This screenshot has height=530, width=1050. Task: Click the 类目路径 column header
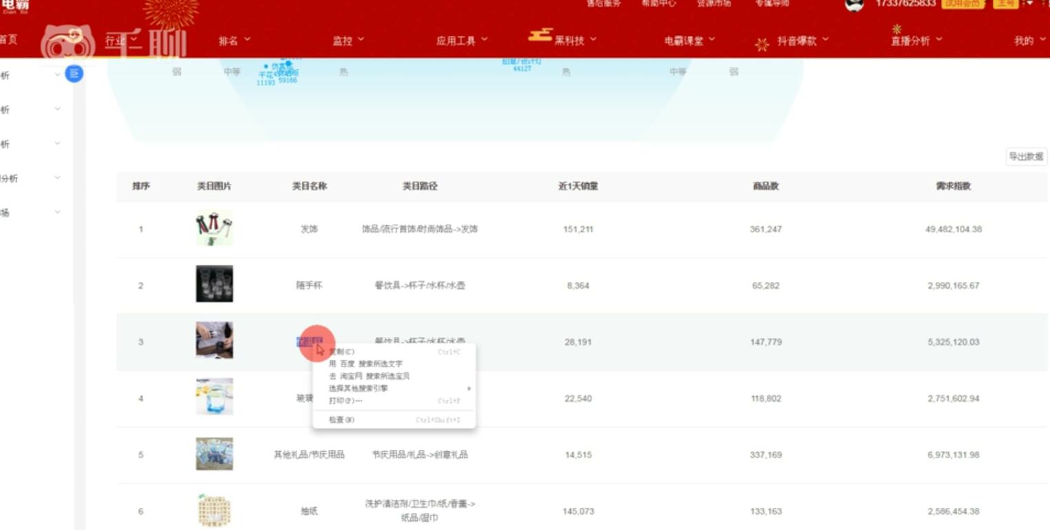pos(420,186)
